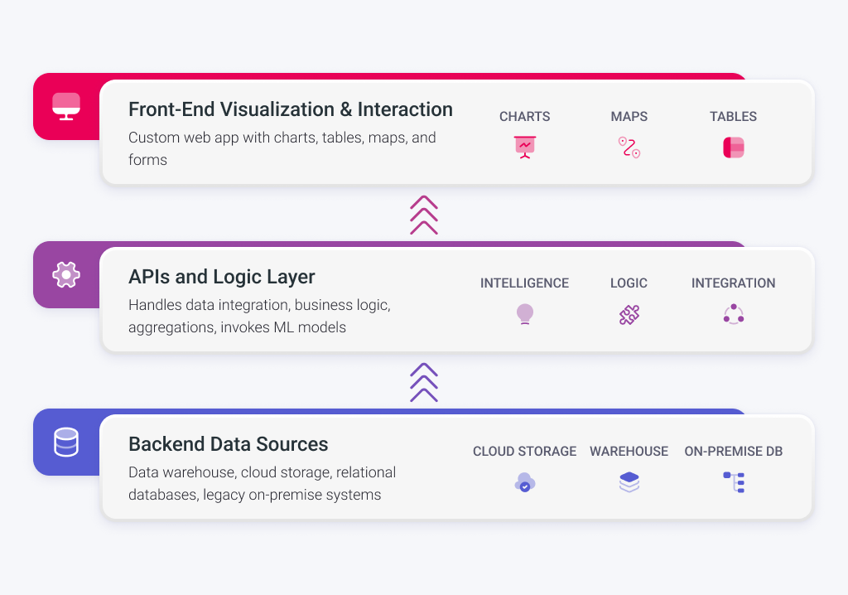This screenshot has height=595, width=848.
Task: Click the monitor icon on the red tab
Action: tap(66, 106)
